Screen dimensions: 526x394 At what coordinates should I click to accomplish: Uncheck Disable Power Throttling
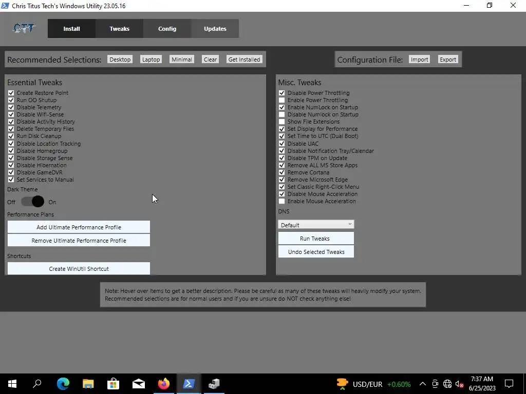click(282, 93)
